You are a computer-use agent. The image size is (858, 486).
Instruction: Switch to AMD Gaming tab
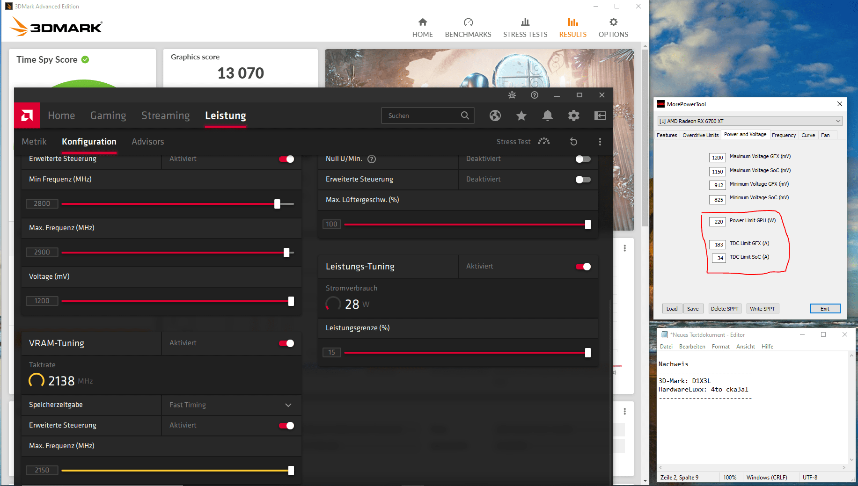(x=108, y=116)
